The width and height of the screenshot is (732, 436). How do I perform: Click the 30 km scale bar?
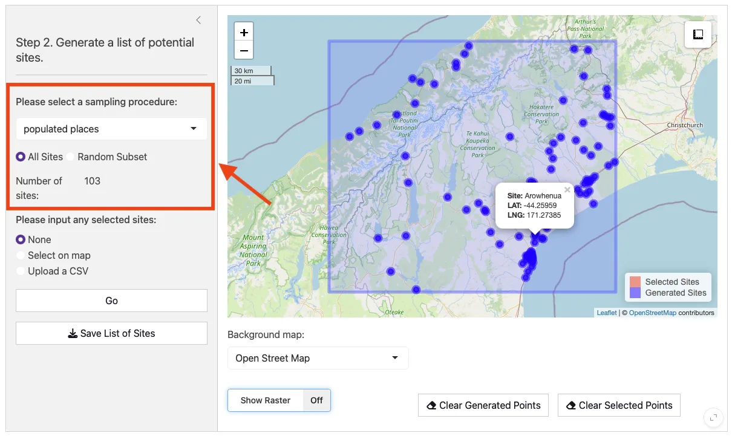251,71
